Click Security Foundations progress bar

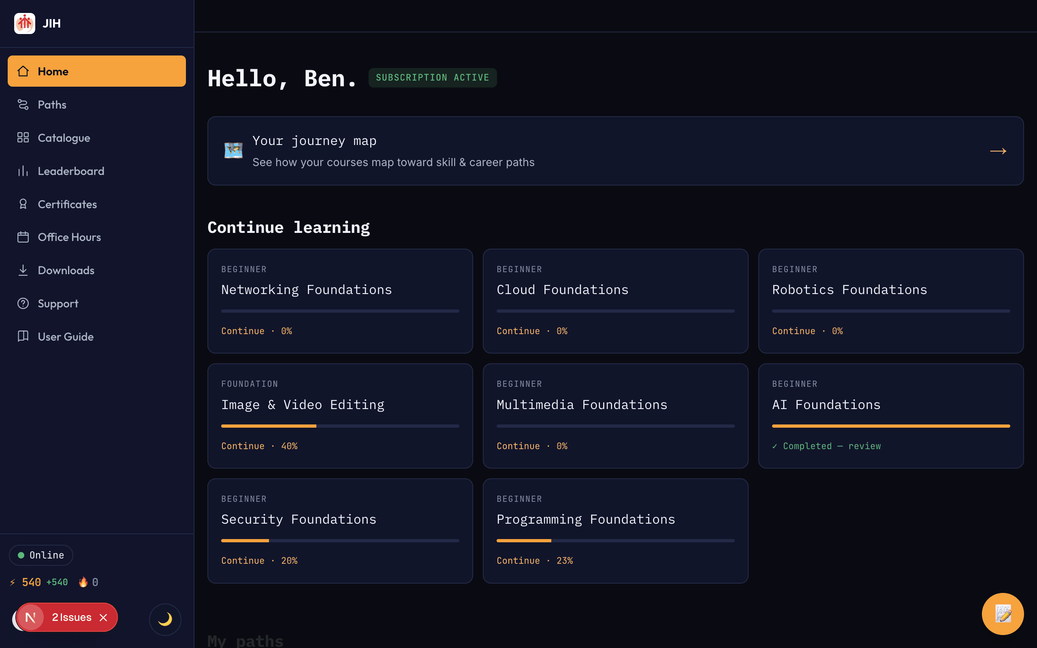point(340,540)
